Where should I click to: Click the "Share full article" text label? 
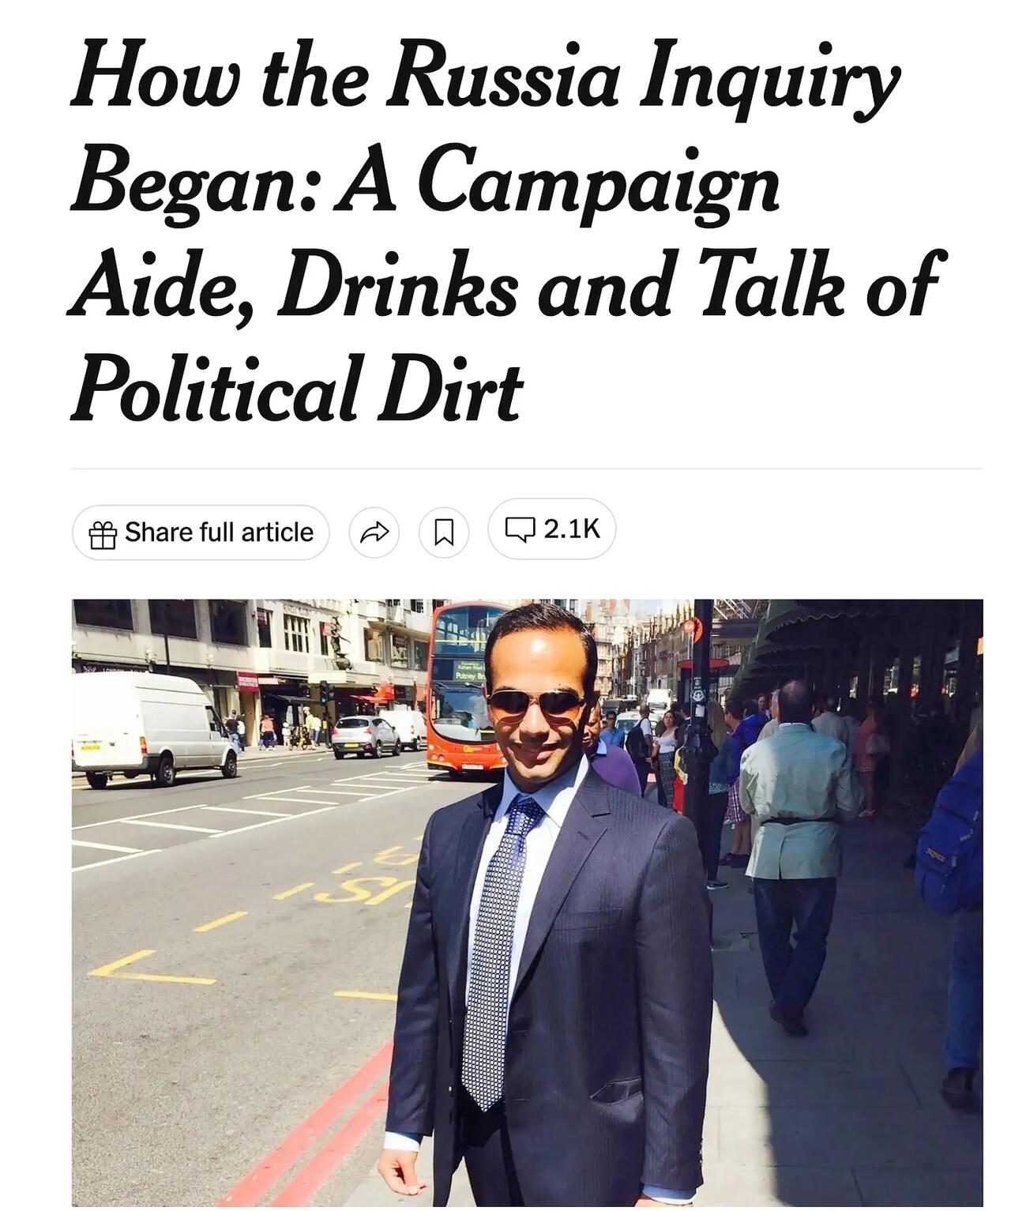pos(219,532)
